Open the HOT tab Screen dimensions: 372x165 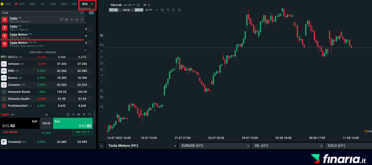tap(20, 4)
